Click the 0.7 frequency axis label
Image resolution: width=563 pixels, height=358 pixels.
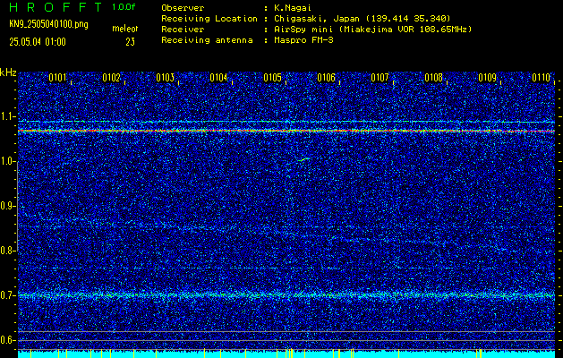7,295
